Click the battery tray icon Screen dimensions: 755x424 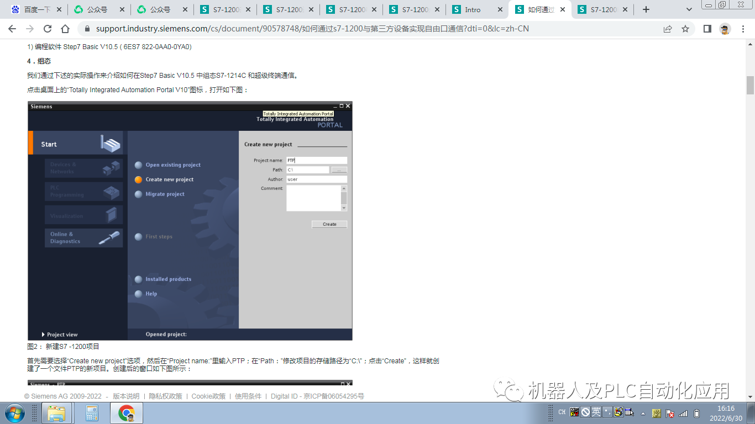pyautogui.click(x=697, y=413)
